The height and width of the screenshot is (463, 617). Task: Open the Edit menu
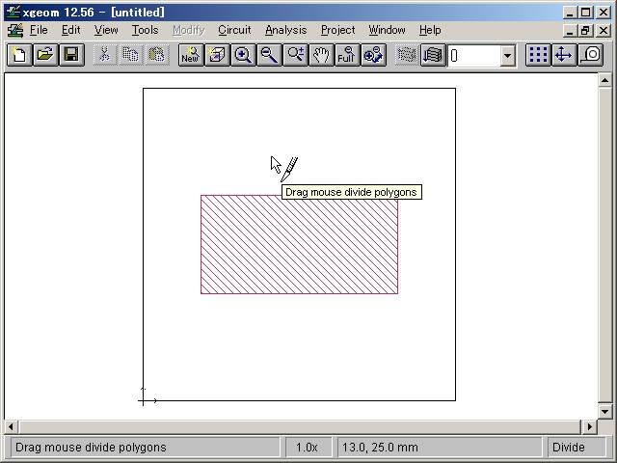pos(70,30)
